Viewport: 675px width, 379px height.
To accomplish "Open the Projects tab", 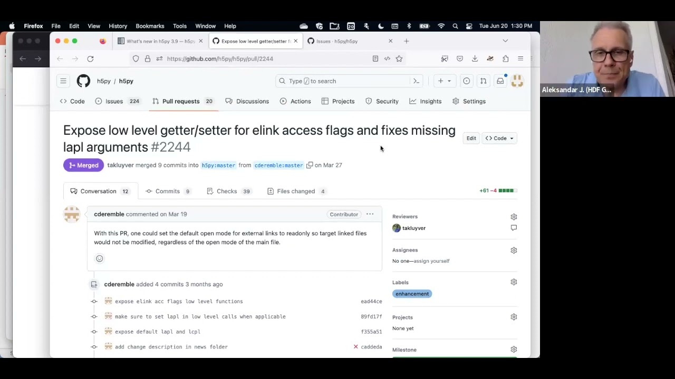I will click(x=338, y=101).
